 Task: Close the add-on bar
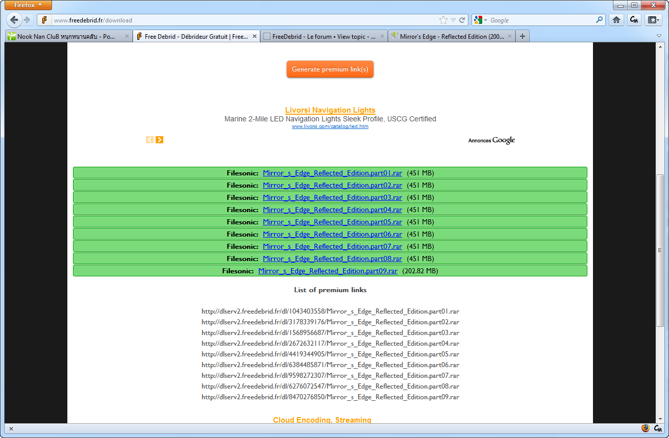click(x=11, y=429)
